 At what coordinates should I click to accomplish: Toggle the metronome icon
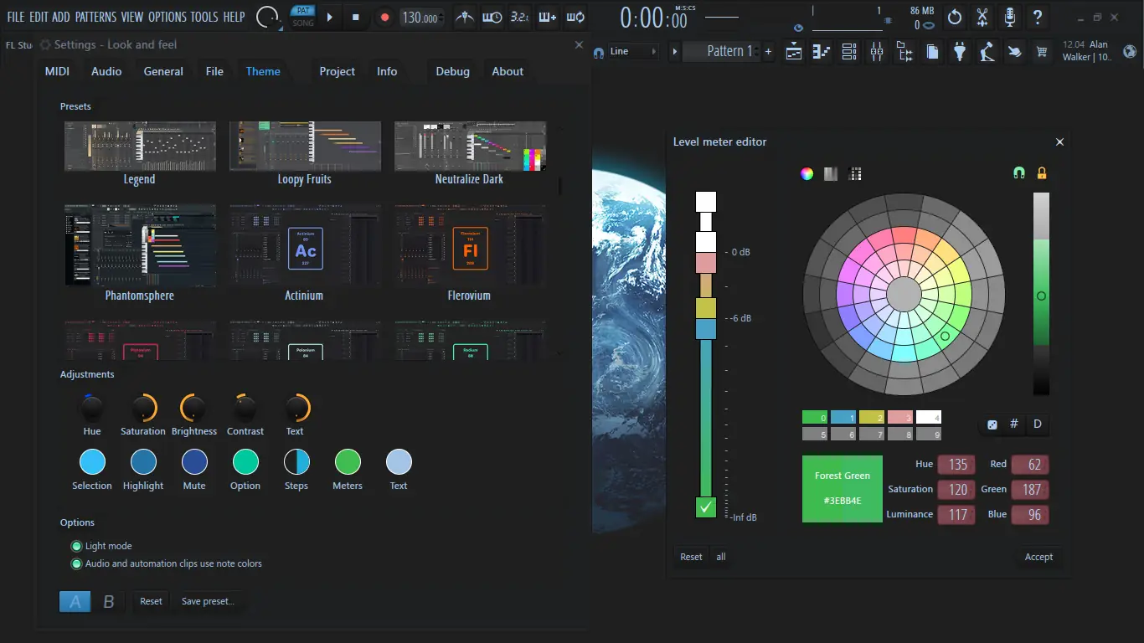tap(465, 17)
